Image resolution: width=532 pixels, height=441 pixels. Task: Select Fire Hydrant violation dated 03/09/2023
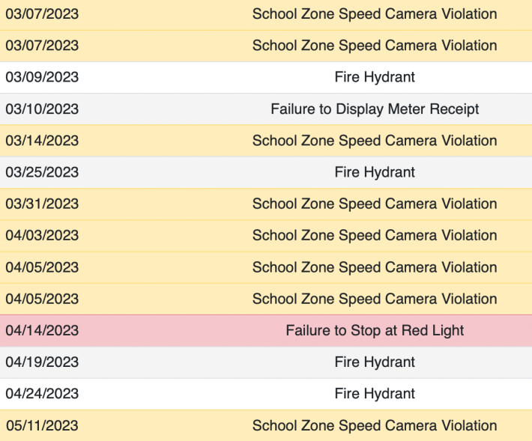[x=375, y=77]
